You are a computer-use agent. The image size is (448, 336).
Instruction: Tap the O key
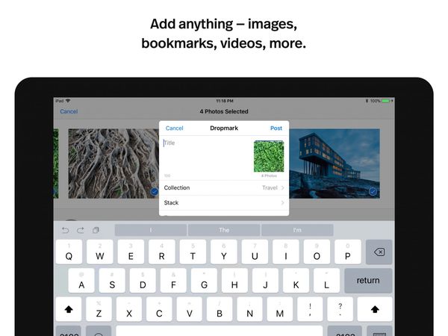(317, 252)
